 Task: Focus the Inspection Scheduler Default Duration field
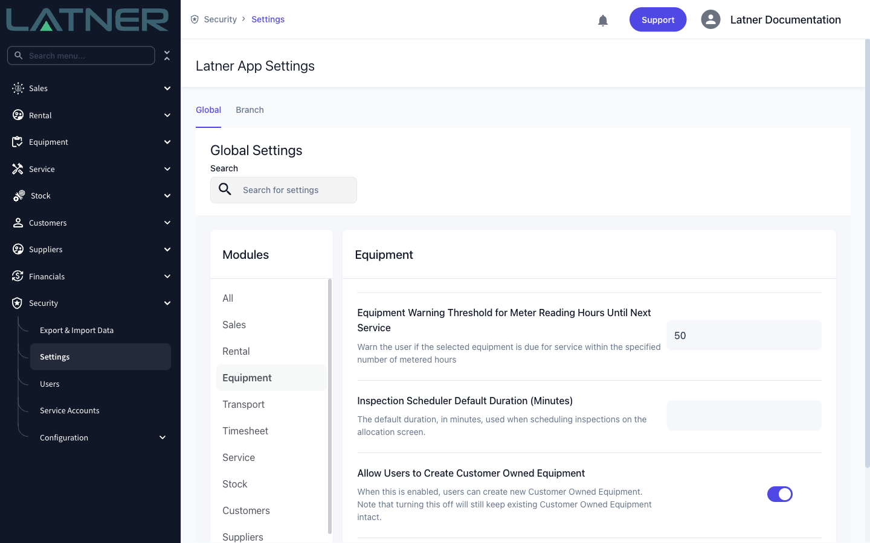[744, 416]
